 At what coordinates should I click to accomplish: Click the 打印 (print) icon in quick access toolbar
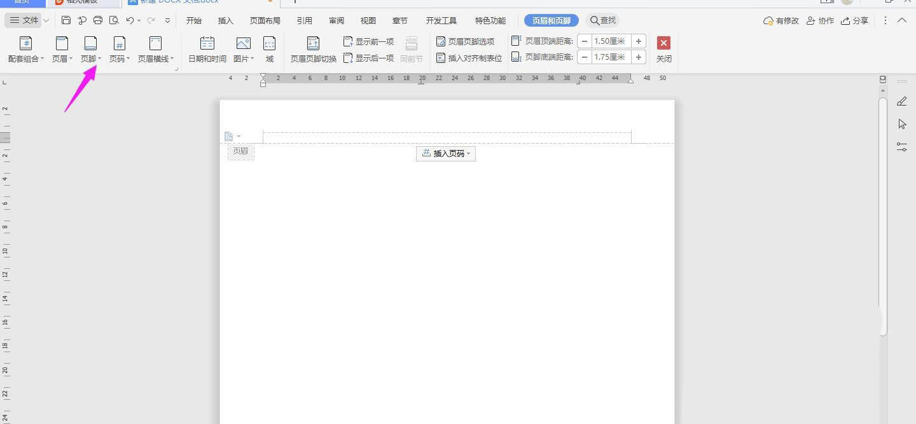[x=98, y=20]
